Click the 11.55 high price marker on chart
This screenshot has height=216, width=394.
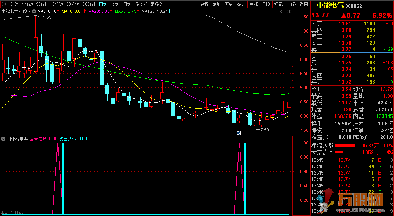pos(46,17)
